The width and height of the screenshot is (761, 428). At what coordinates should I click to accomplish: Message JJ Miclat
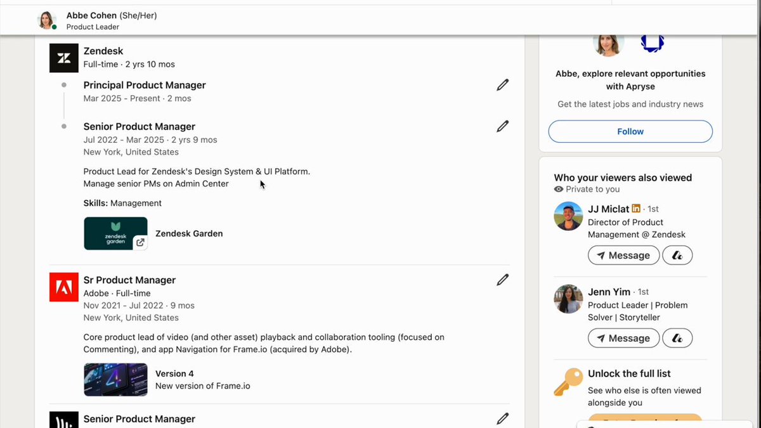(623, 256)
